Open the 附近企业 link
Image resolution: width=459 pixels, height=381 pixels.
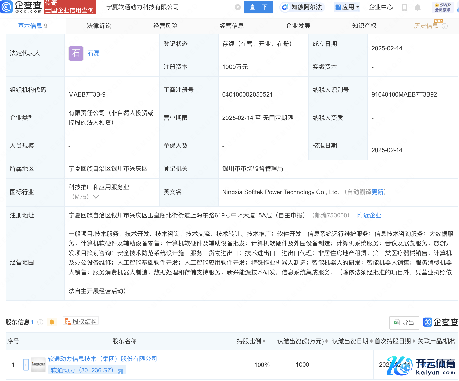[369, 215]
